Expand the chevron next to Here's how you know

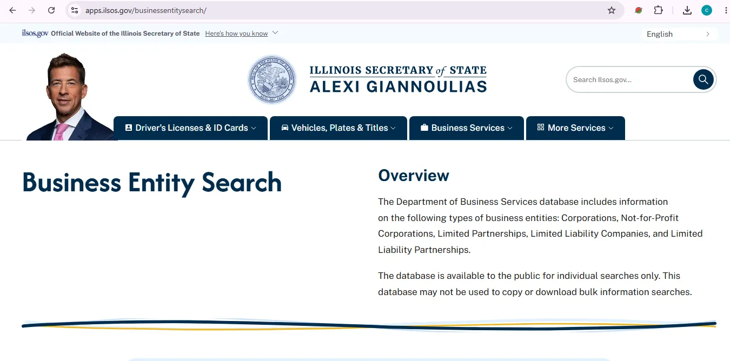click(275, 33)
